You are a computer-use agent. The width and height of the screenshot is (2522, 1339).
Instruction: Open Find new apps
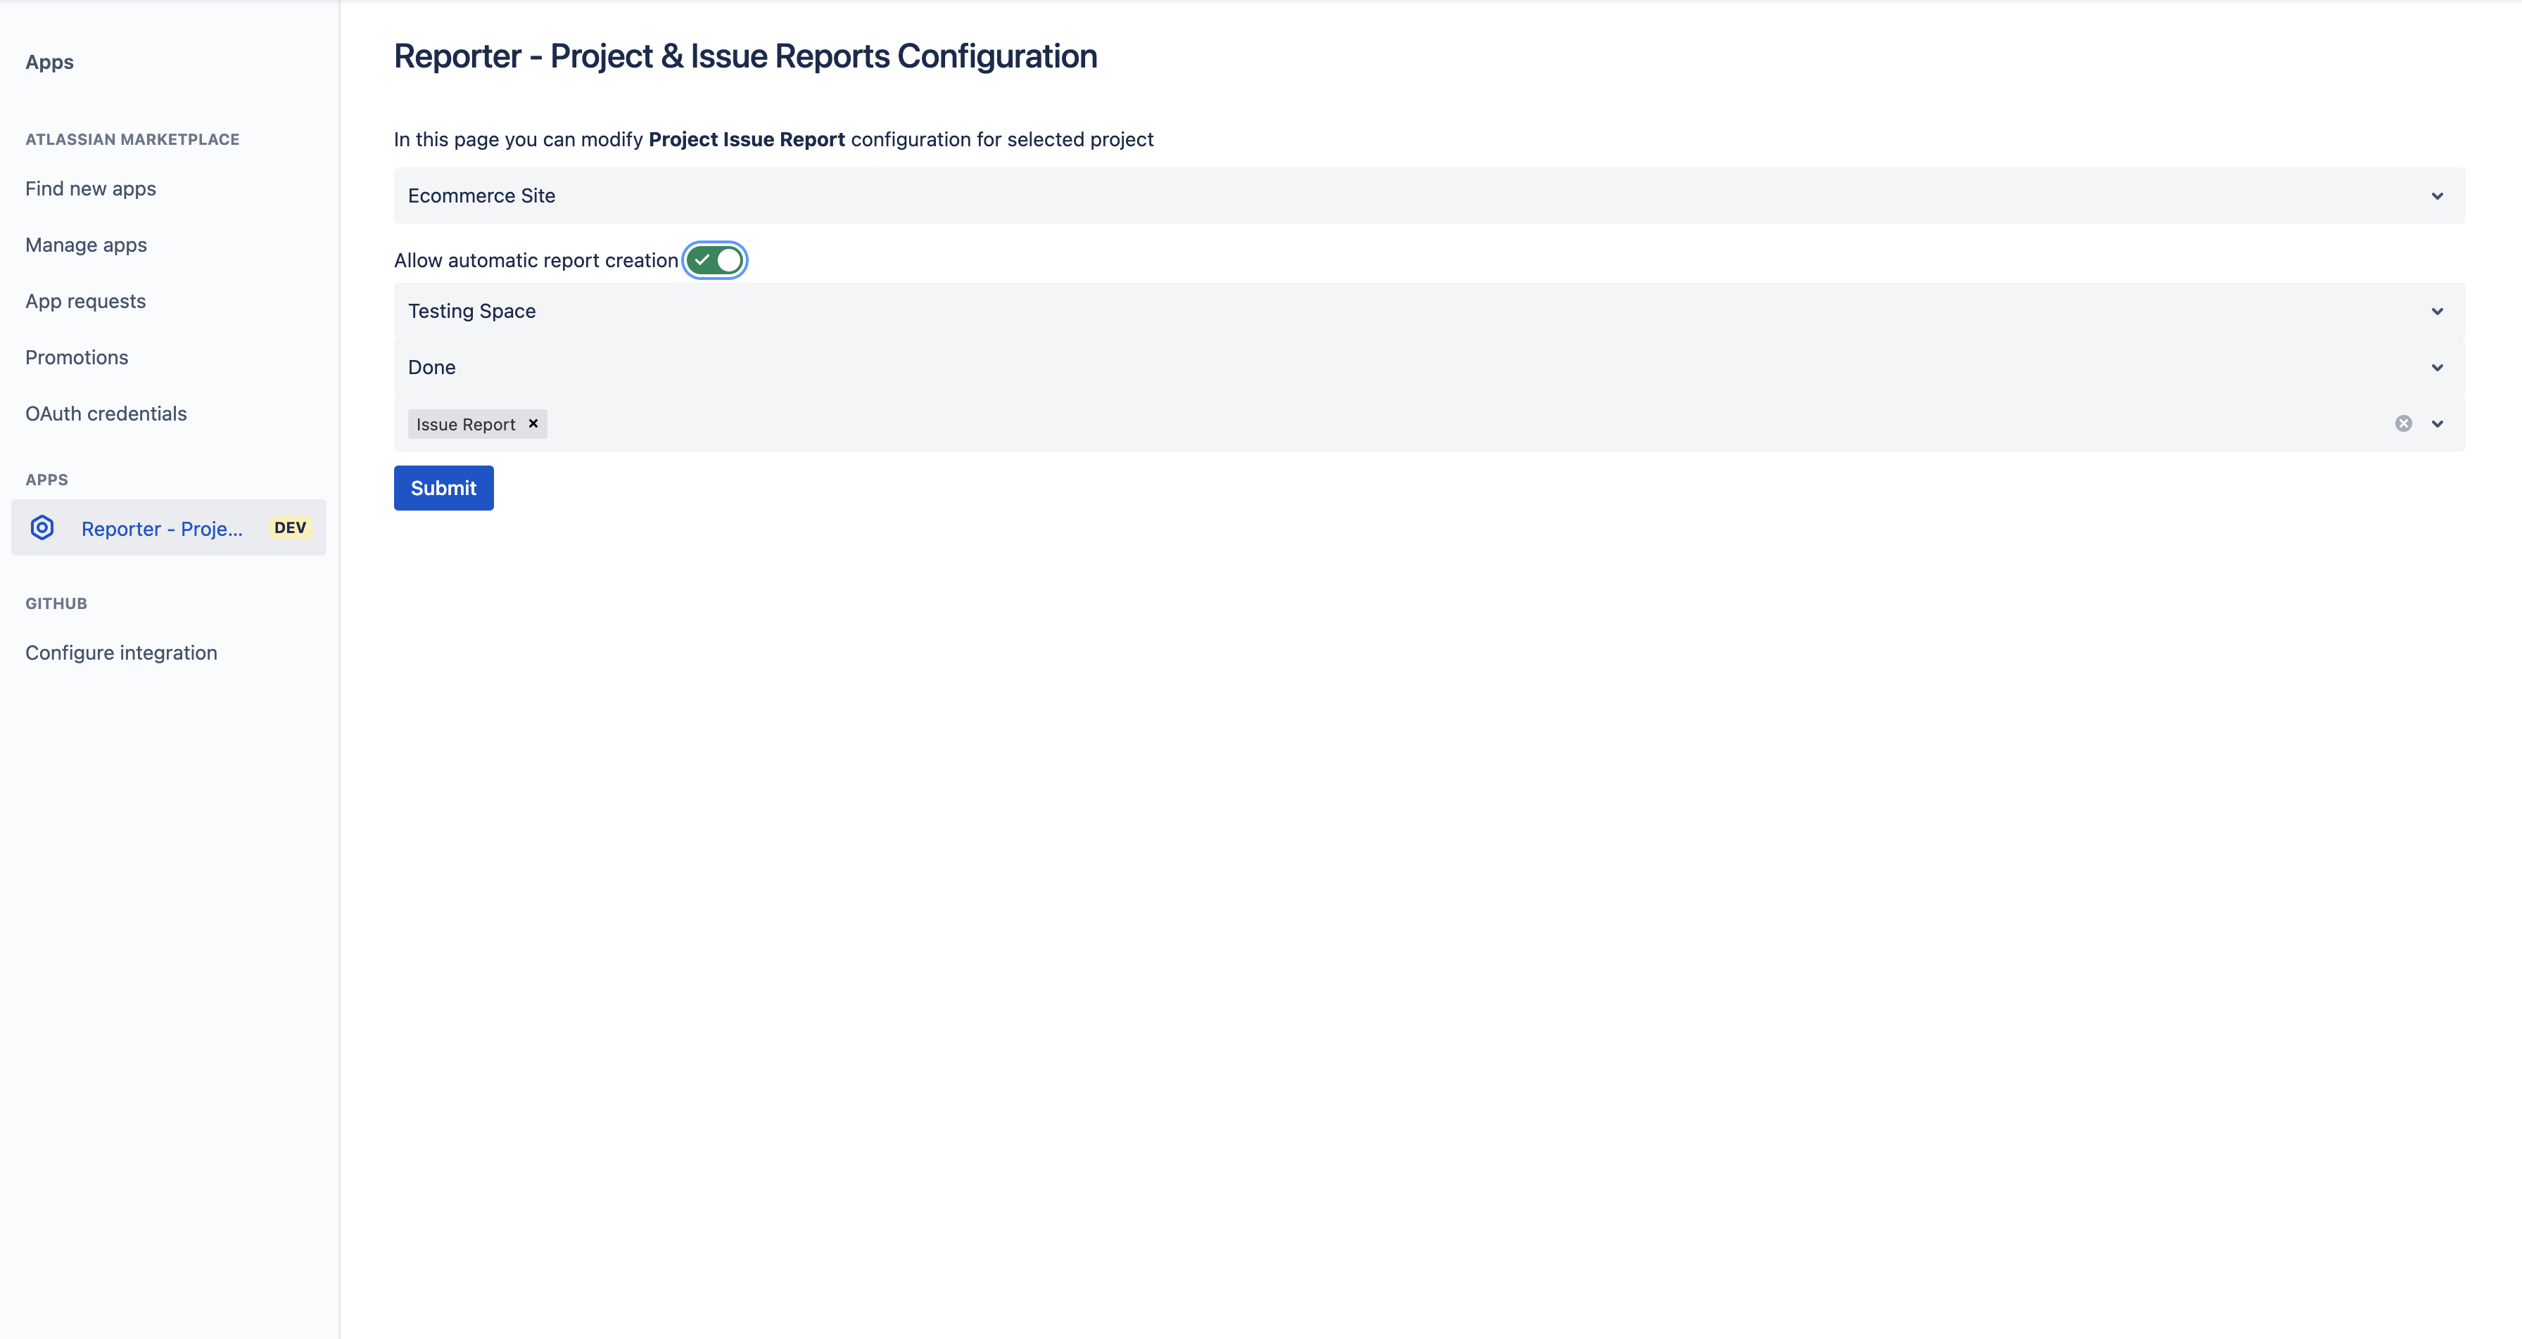pos(90,189)
